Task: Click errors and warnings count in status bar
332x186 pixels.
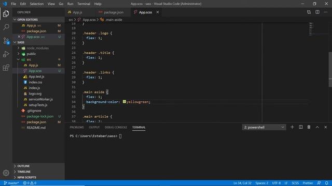Action: tap(30, 183)
